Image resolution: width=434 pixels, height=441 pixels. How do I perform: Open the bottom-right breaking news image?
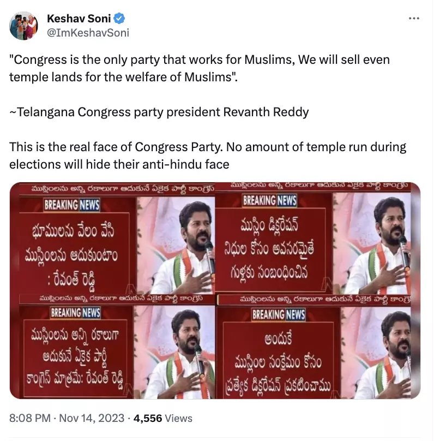318,347
